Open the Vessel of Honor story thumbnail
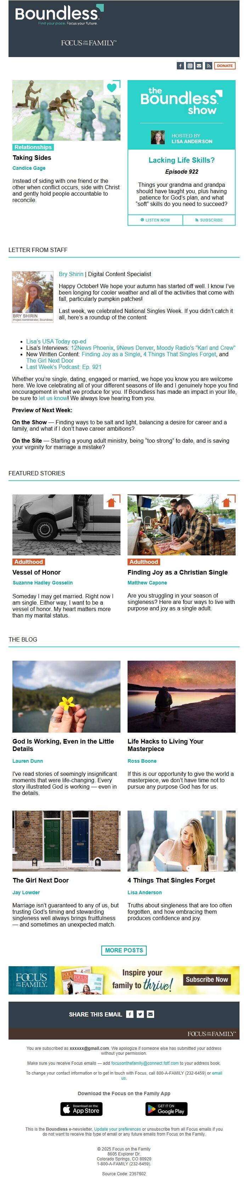248x1187 pixels. tap(66, 525)
